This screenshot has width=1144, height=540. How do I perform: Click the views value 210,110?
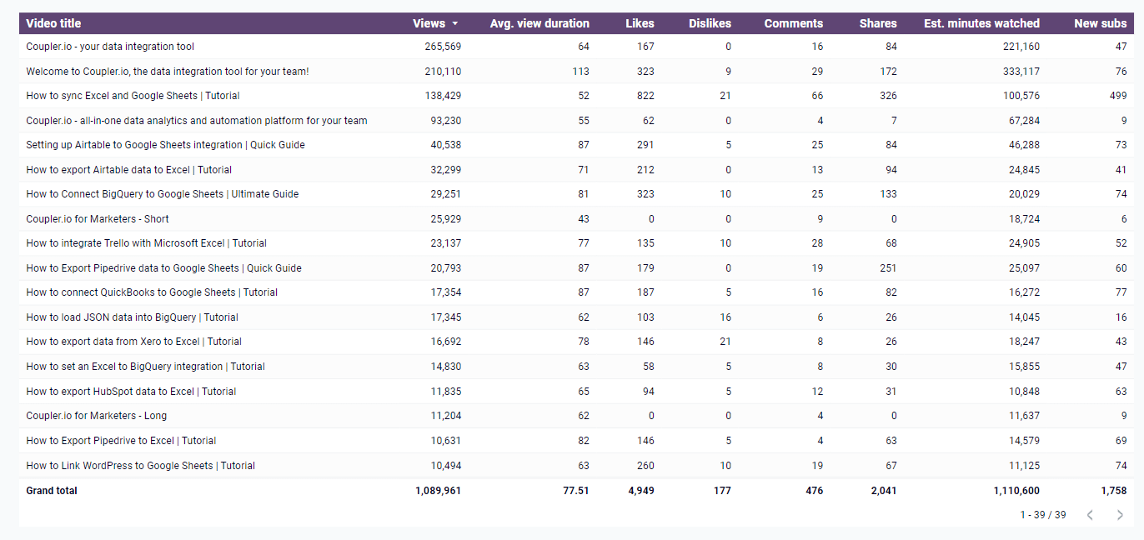442,72
